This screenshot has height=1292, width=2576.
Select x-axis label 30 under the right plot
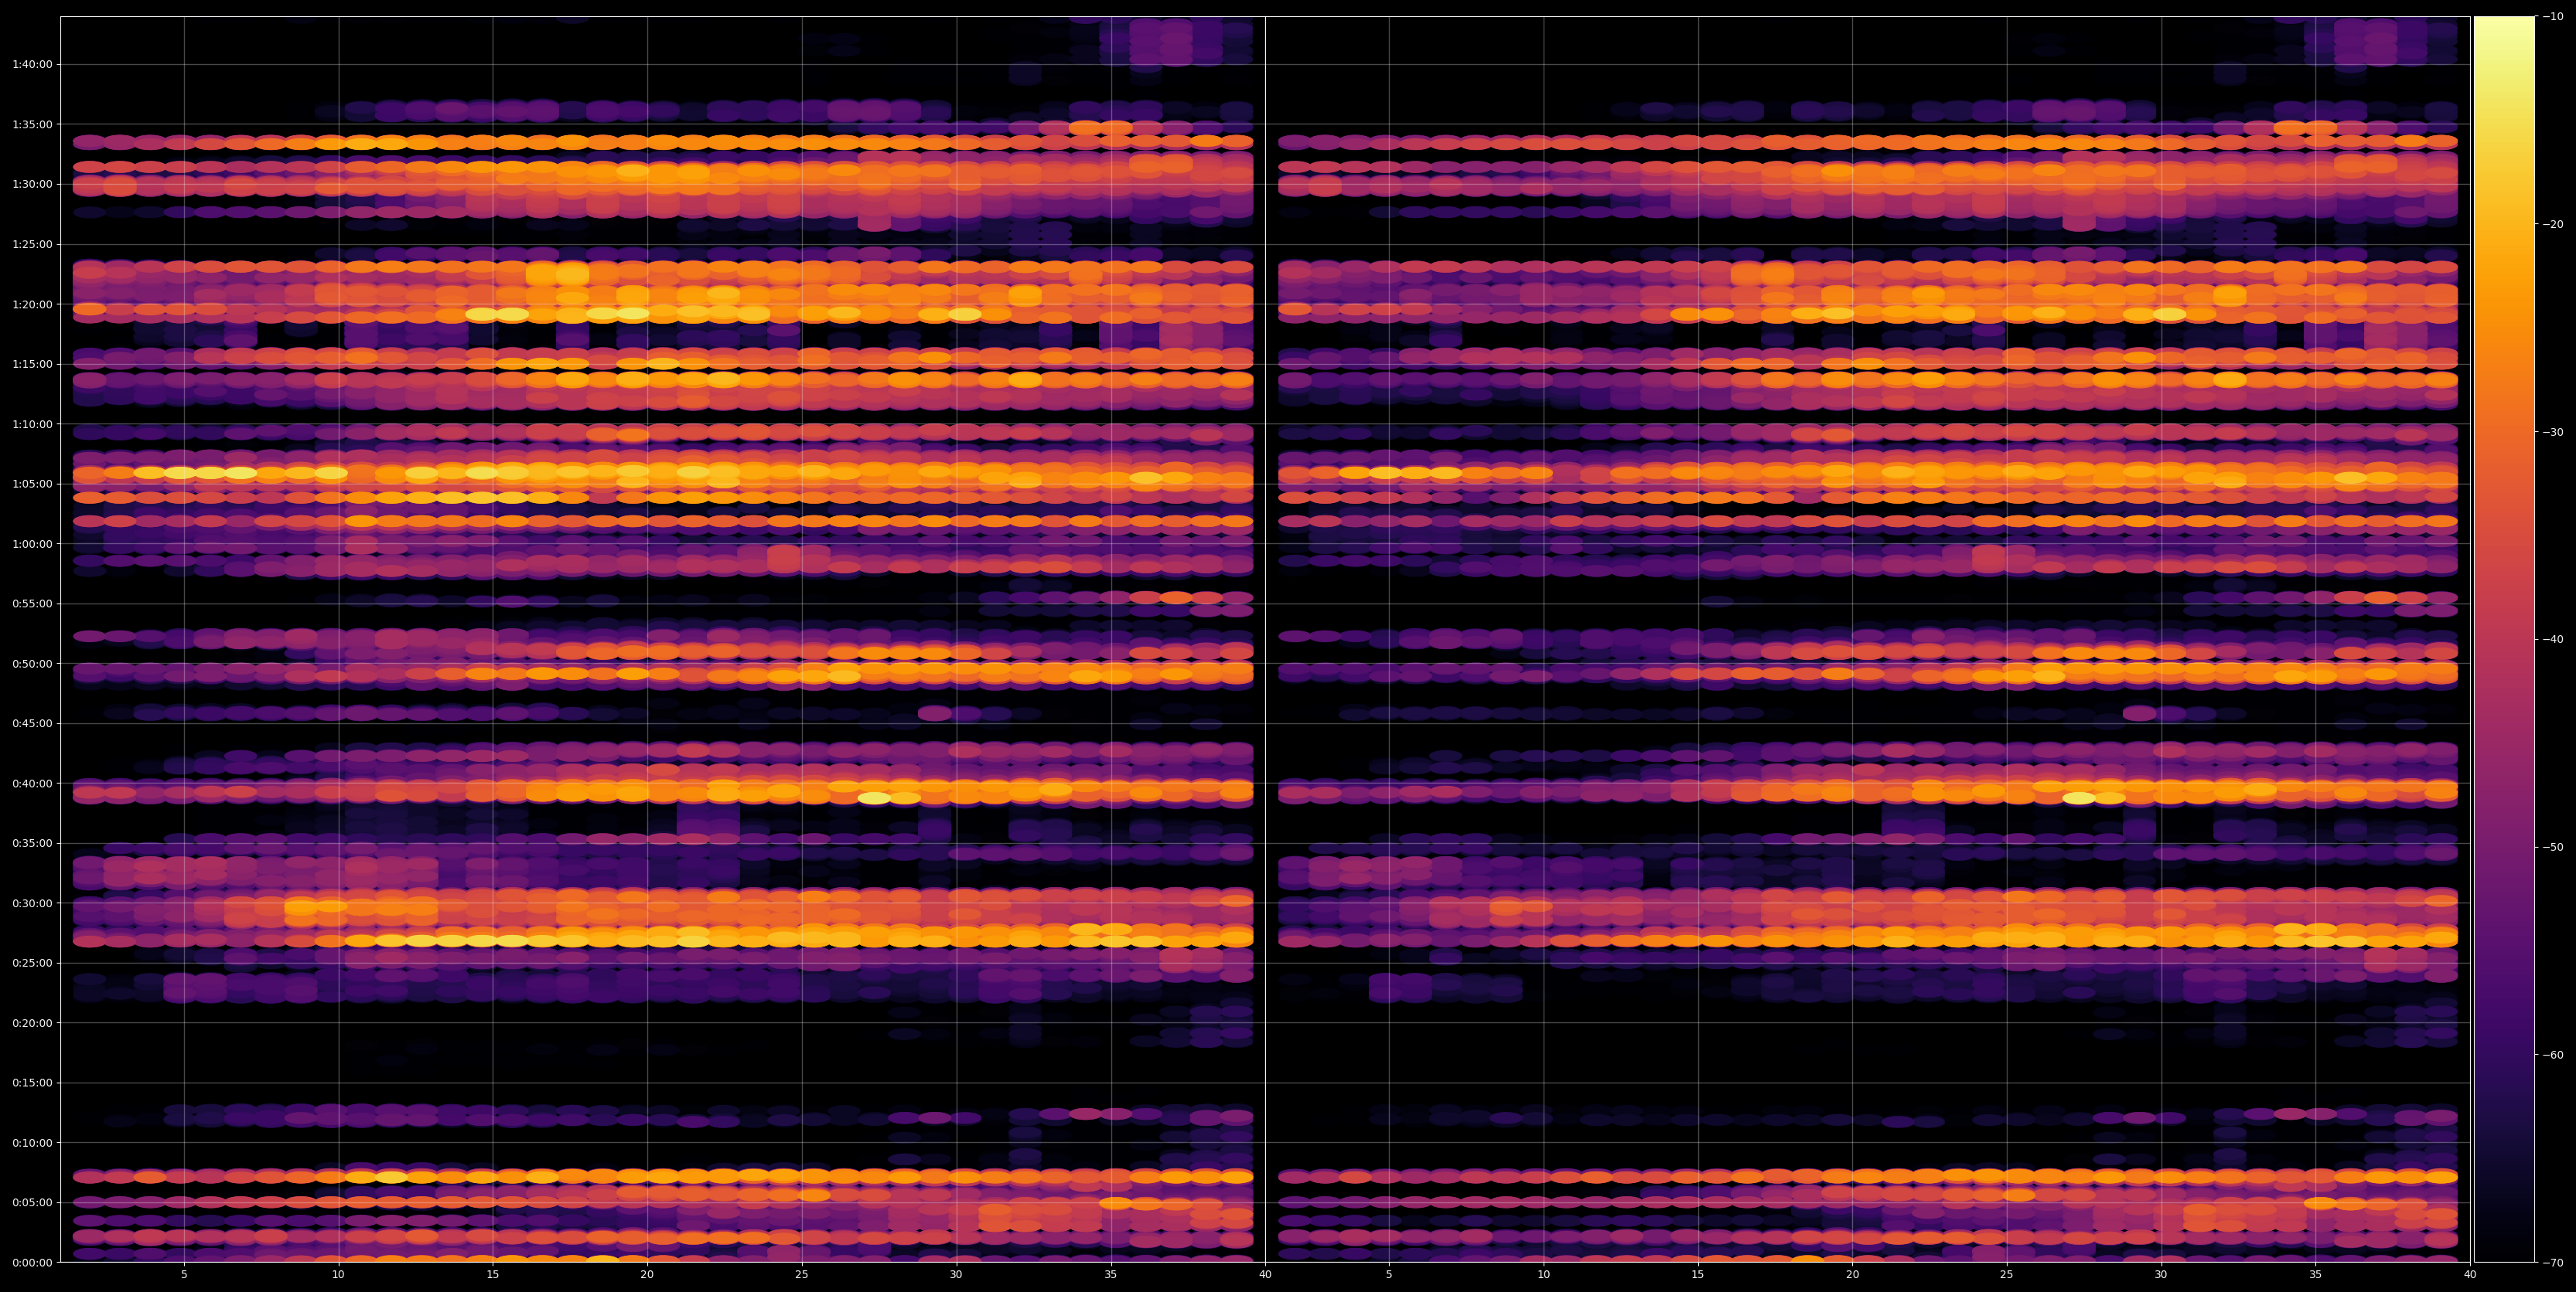pos(2161,1275)
